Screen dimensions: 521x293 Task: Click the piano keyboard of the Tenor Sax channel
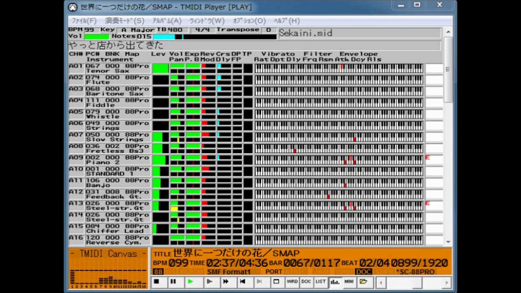339,68
